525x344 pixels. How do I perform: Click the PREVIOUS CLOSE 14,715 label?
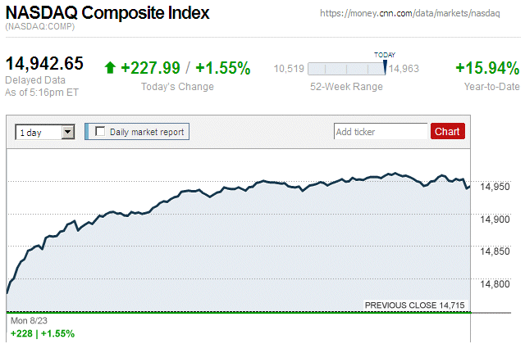414,306
